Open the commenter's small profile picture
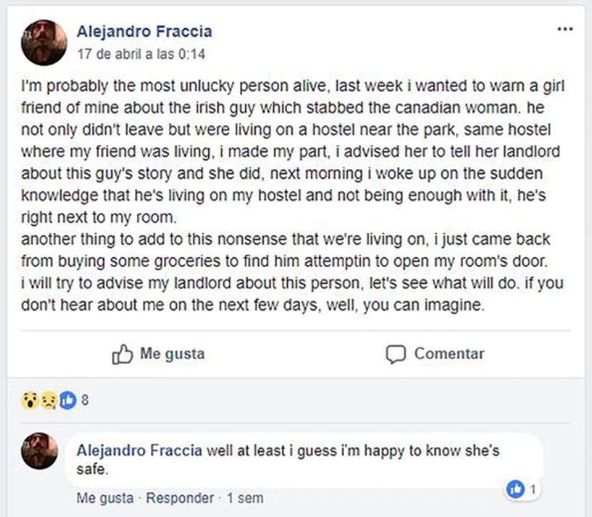 click(x=40, y=451)
